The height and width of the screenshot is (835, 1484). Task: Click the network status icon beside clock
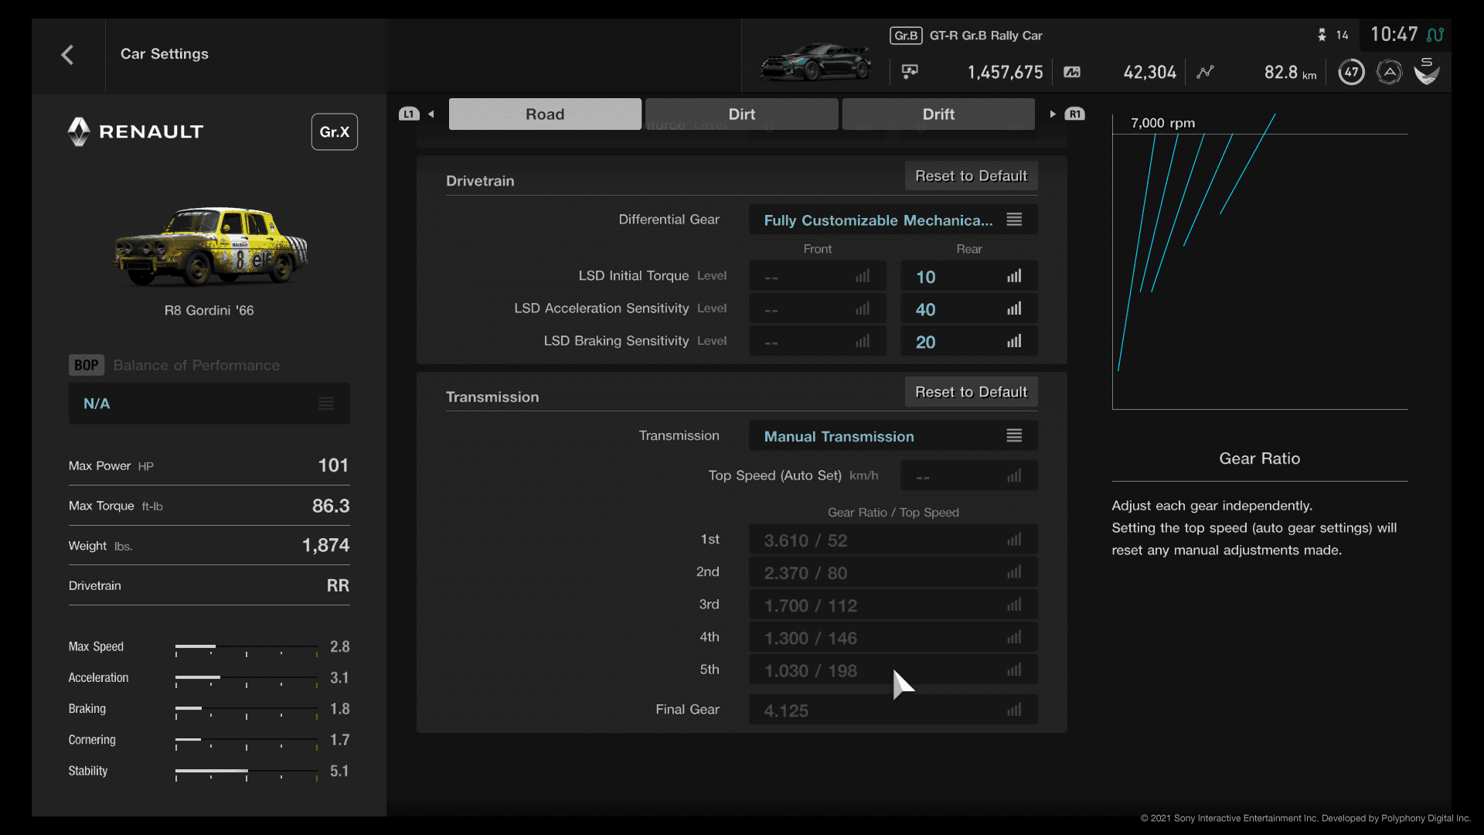click(x=1435, y=35)
